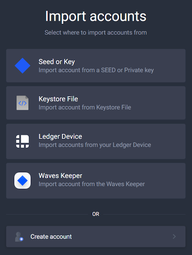
Task: Click the Waves Keeper app icon
Action: pyautogui.click(x=22, y=180)
